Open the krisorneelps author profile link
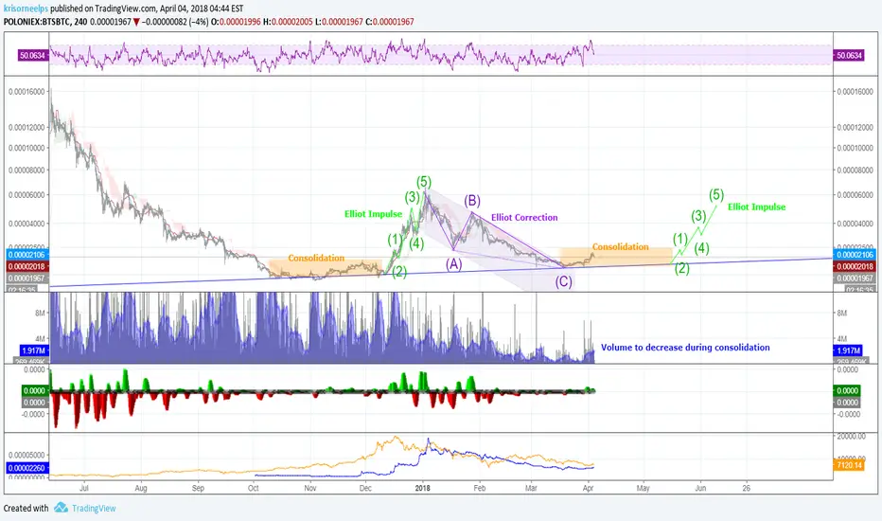Screen dimensions: 882x521 click(26, 9)
